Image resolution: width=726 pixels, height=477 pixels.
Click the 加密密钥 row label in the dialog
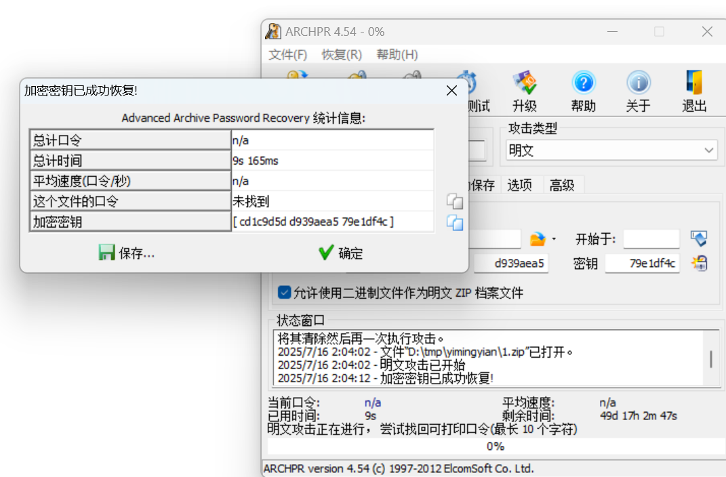[130, 222]
